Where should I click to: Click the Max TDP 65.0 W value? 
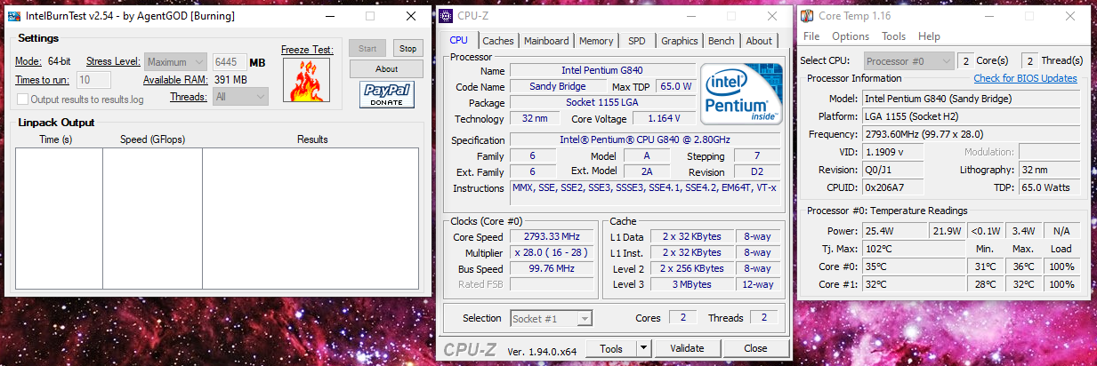coord(676,86)
